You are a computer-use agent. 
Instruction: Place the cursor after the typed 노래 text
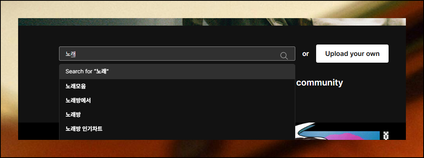coord(76,54)
